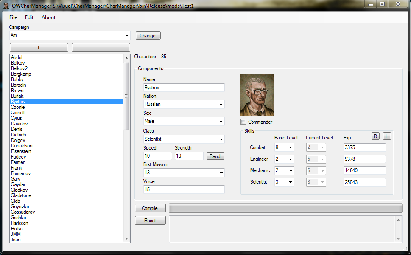Expand Scientist Basic Level dropdown
The width and height of the screenshot is (411, 255).
coord(291,182)
